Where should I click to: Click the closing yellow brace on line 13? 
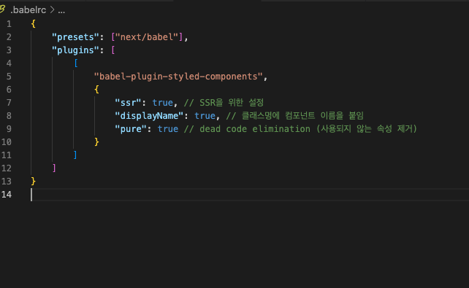pos(33,182)
